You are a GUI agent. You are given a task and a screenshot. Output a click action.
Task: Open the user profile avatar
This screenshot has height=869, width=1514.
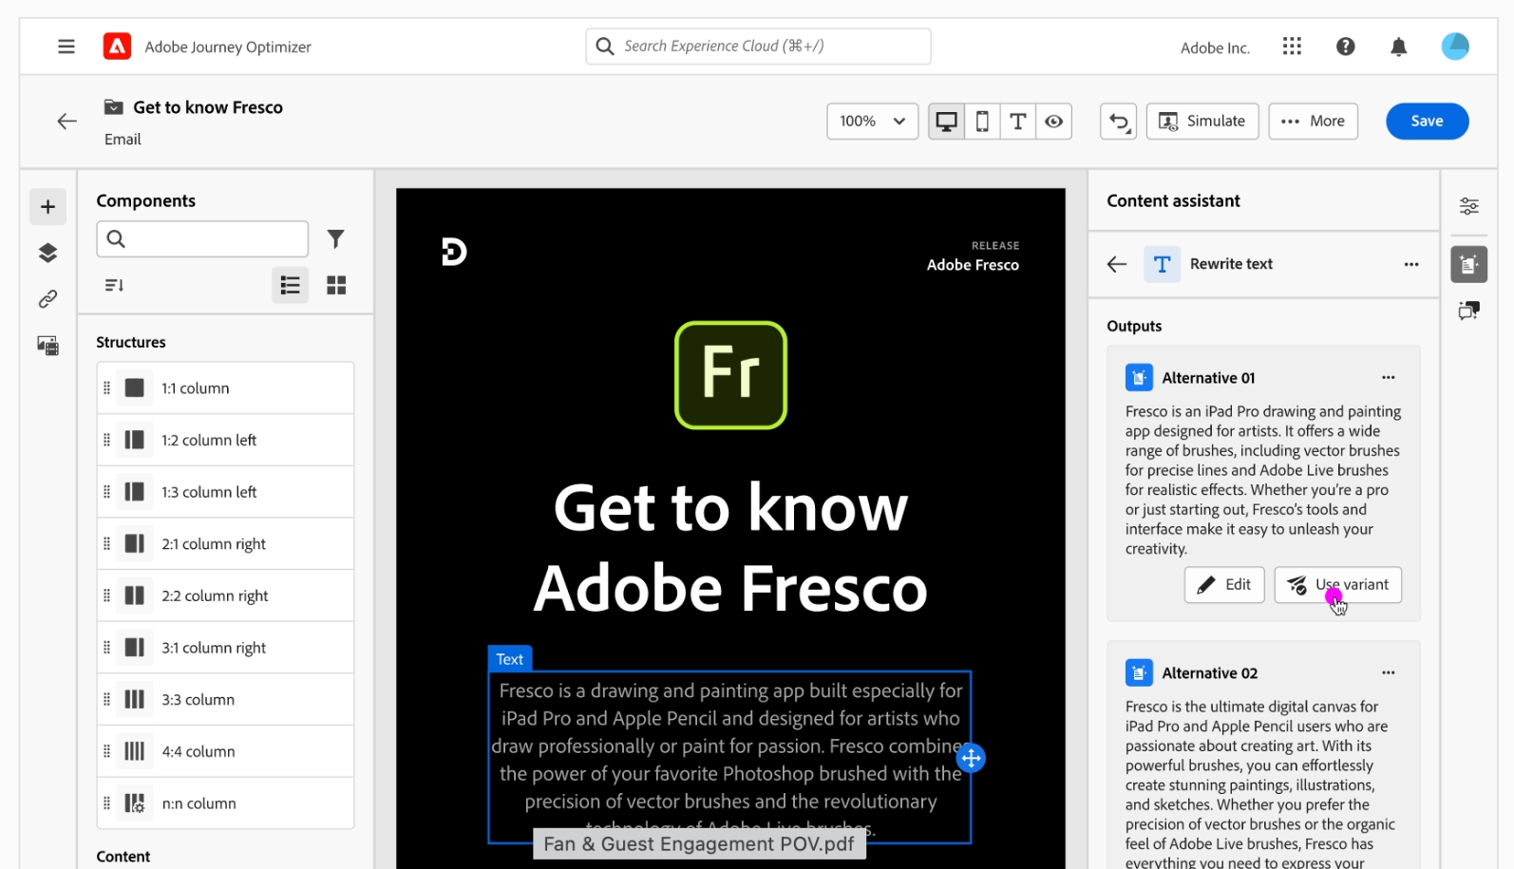(x=1454, y=47)
